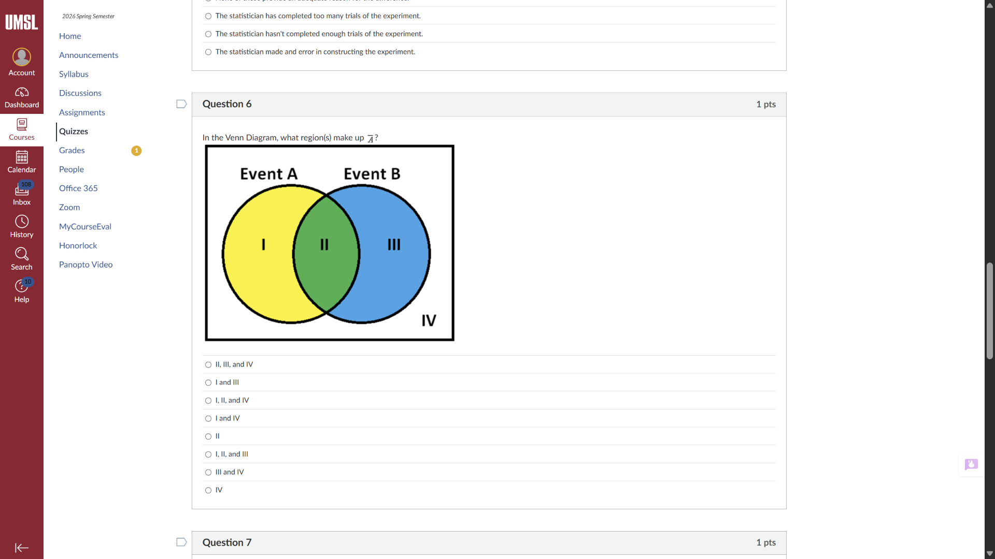The image size is (995, 559).
Task: Open the UMSL Dashboard from the sidebar
Action: pyautogui.click(x=21, y=97)
